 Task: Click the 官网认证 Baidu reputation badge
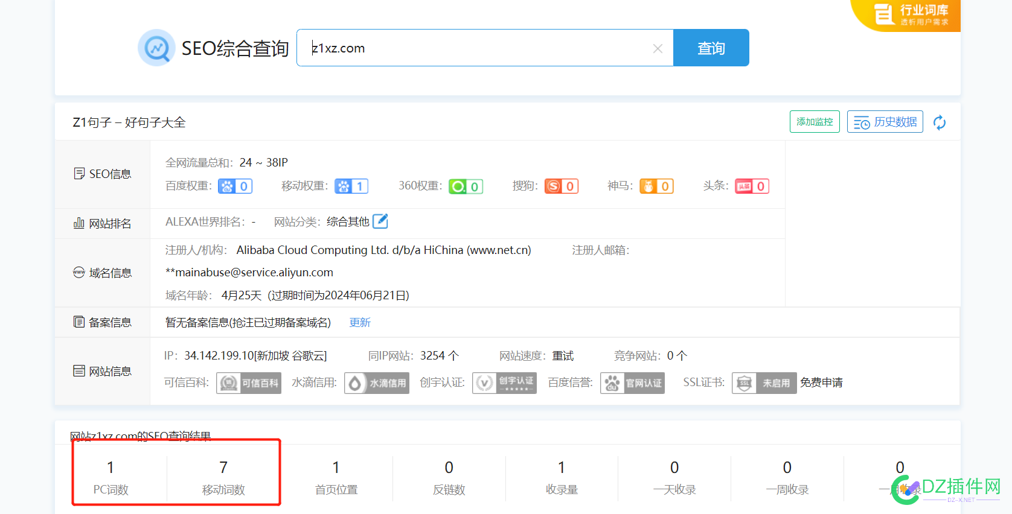[x=632, y=383]
